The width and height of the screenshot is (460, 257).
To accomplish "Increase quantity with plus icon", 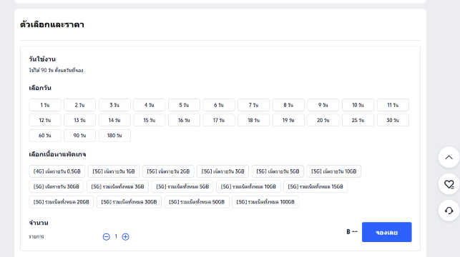I will 125,236.
